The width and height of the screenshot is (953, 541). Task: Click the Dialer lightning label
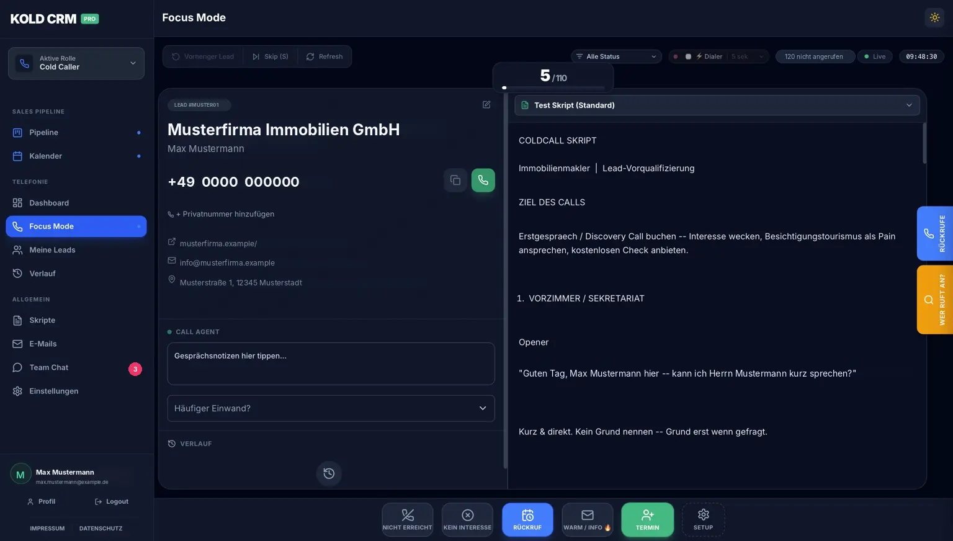[x=709, y=56]
